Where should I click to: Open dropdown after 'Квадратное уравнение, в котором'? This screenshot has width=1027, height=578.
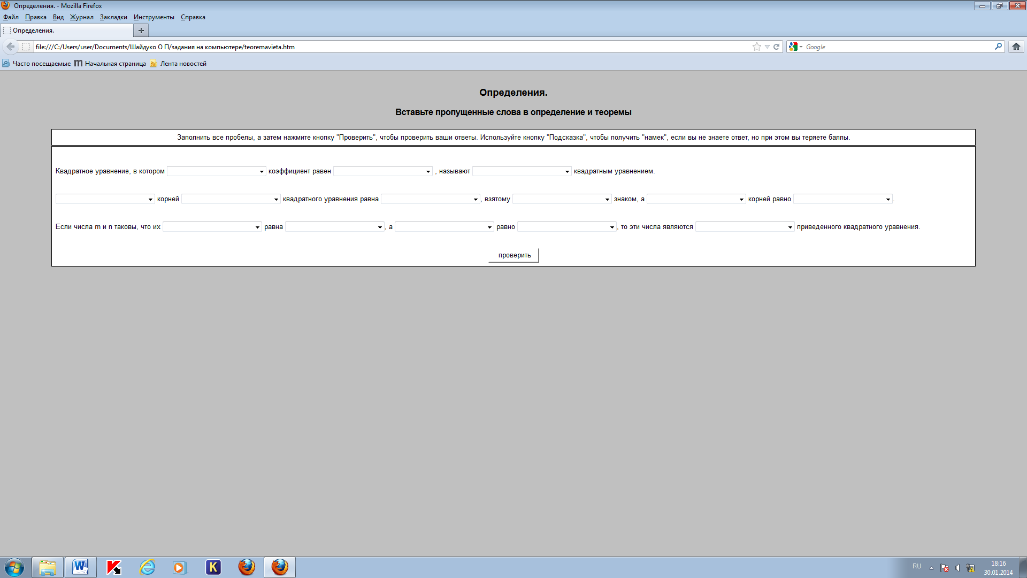point(216,171)
